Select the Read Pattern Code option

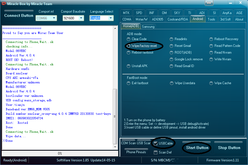[x=225, y=46]
